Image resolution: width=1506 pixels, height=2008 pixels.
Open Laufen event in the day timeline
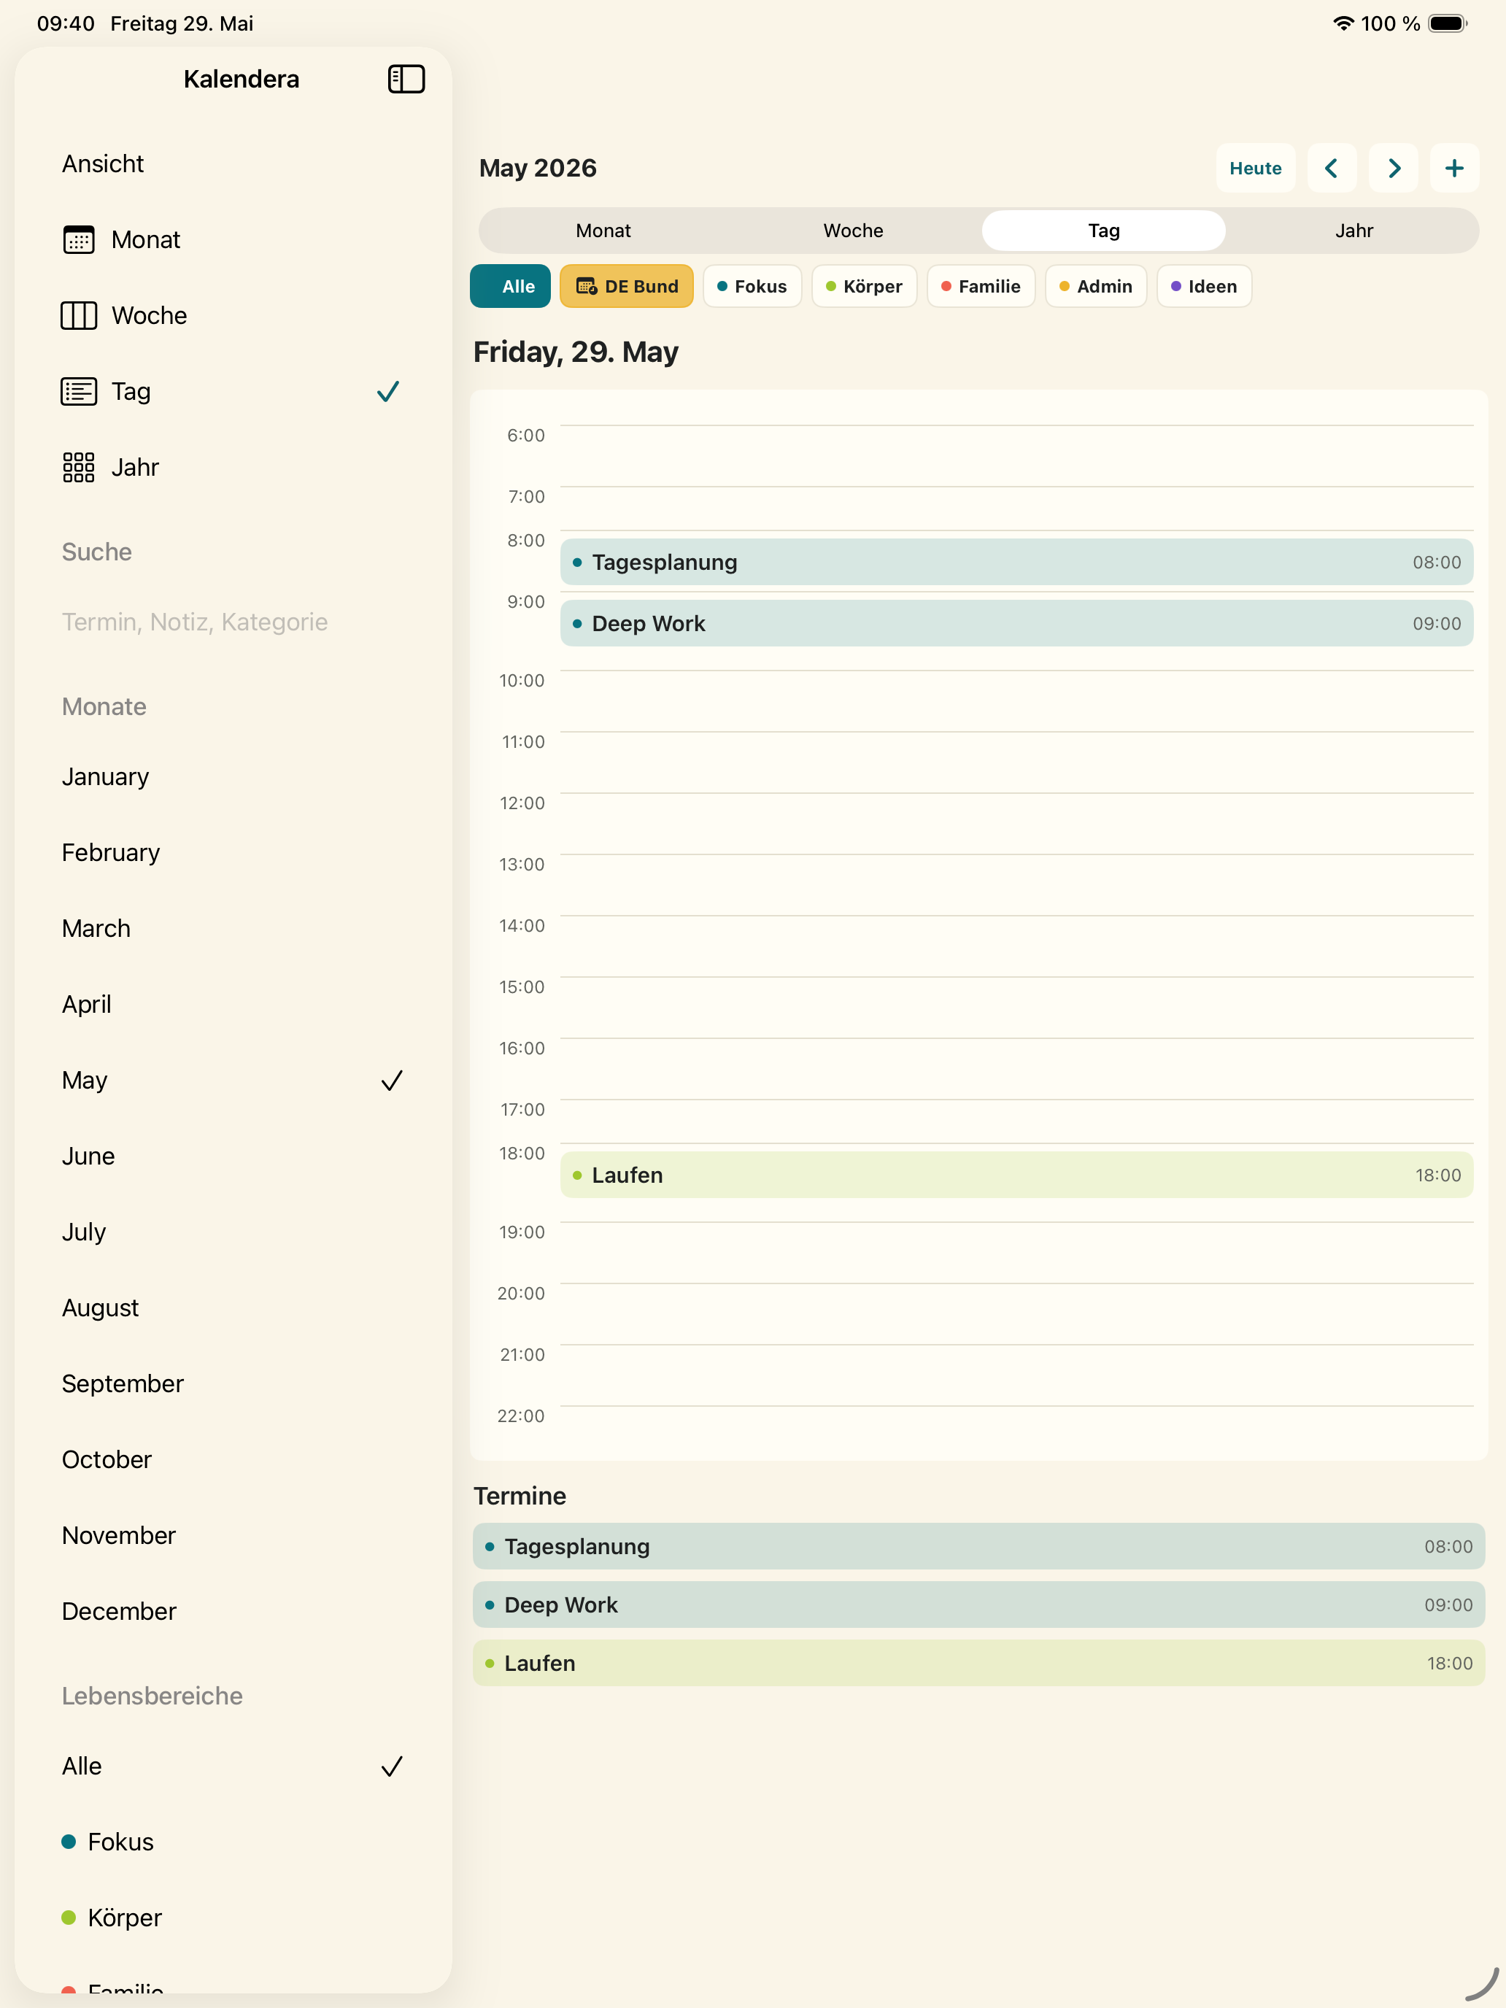[x=1016, y=1175]
